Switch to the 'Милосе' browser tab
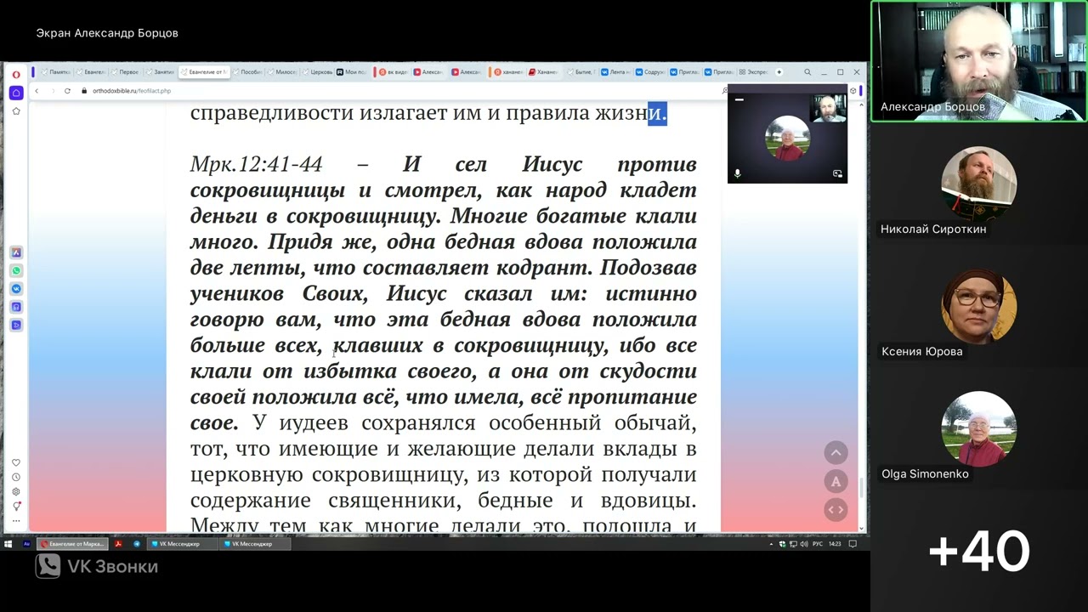 coord(281,72)
